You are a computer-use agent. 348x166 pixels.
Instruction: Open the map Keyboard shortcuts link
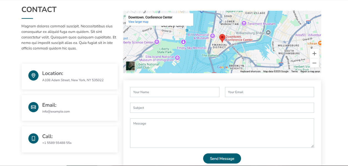(x=250, y=71)
